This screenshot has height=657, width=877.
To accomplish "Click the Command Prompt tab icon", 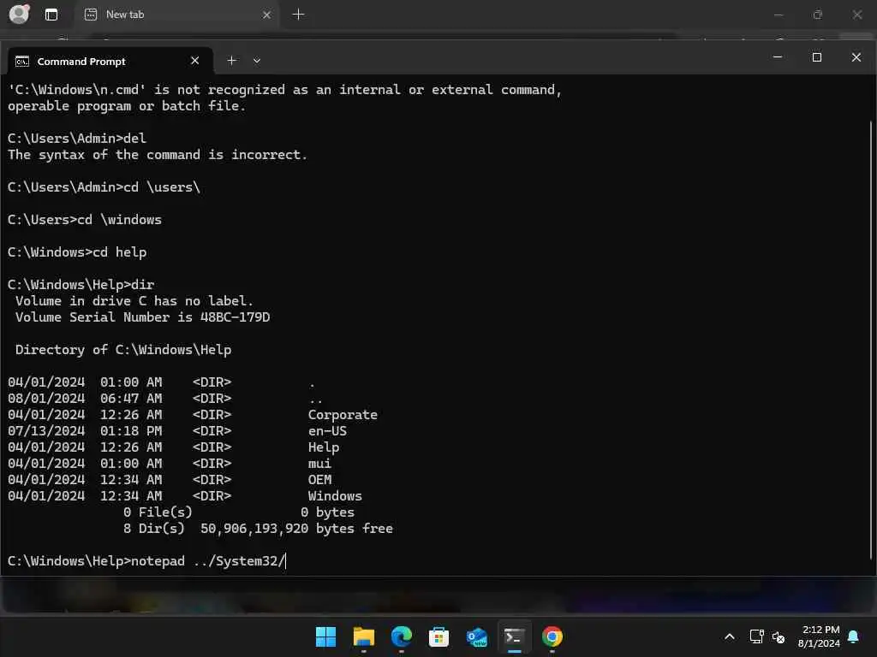I will coord(22,61).
